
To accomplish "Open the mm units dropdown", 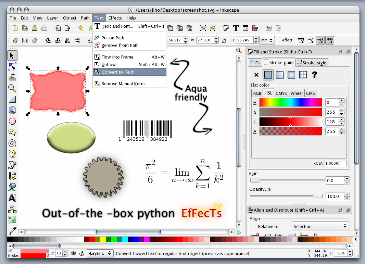I will pos(267,40).
